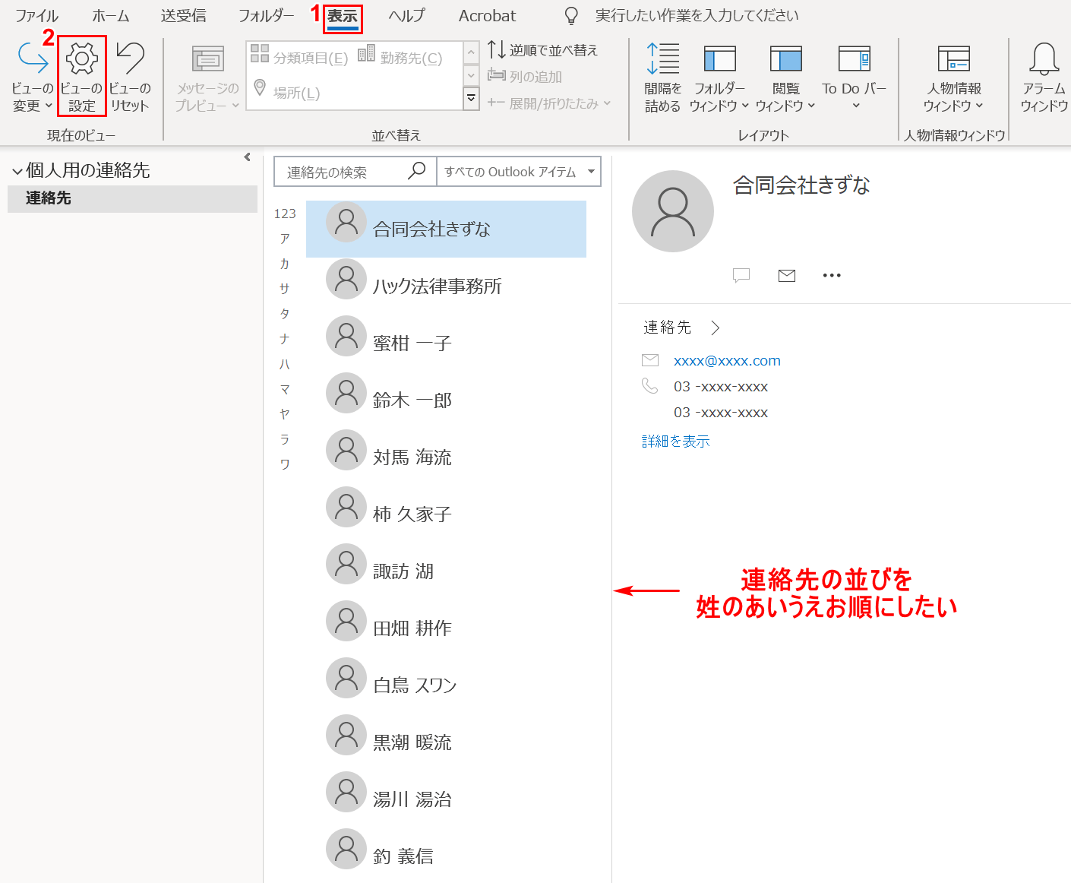Click Reverse Sort (逆順で並べ替え)
The width and height of the screenshot is (1071, 883).
pos(542,50)
